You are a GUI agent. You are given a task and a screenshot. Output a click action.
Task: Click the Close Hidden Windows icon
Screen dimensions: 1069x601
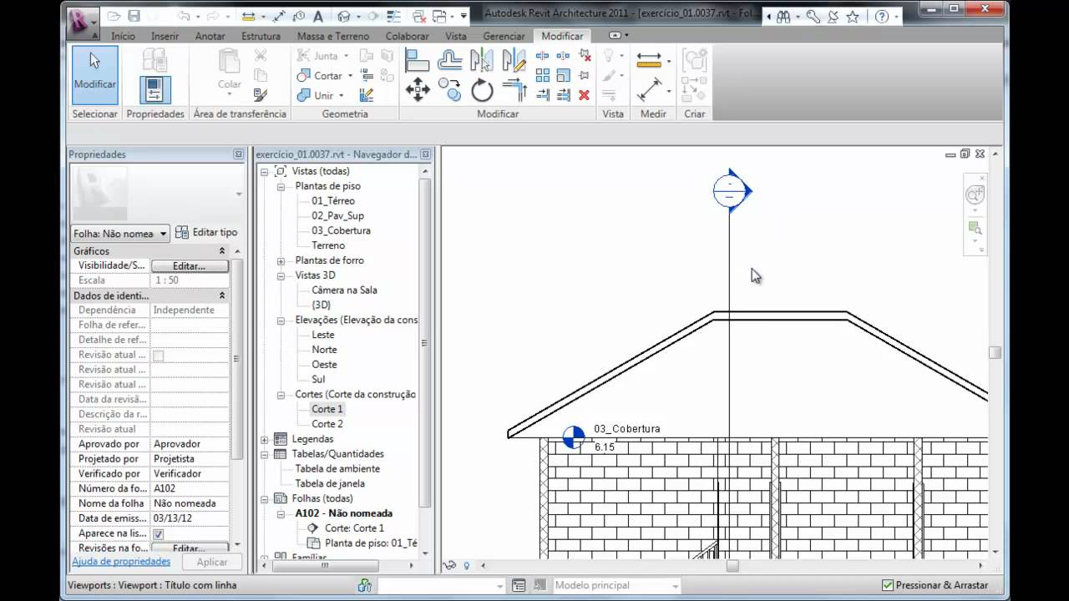click(x=418, y=17)
